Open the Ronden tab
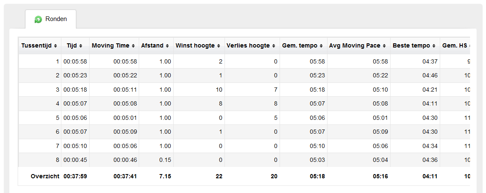The image size is (486, 193). (x=50, y=19)
